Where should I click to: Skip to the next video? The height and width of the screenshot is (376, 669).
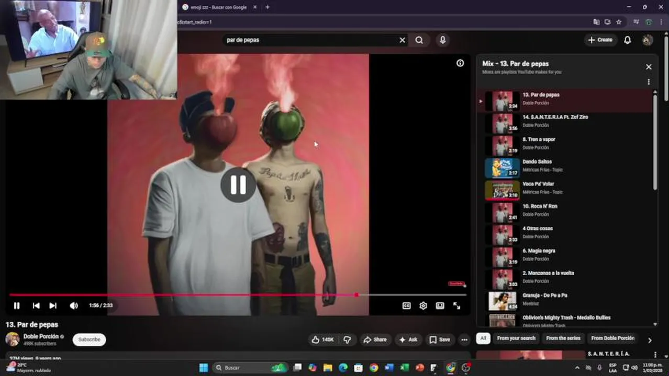pyautogui.click(x=53, y=305)
